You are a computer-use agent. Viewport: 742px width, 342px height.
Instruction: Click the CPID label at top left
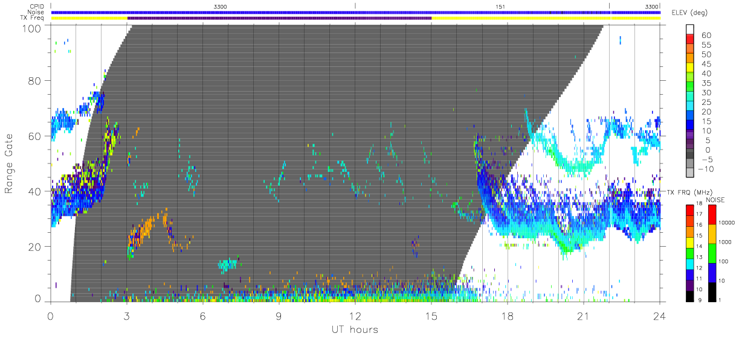[37, 6]
